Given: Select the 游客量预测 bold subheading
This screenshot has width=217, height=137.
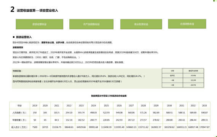Looking at the screenshot, I should click(x=18, y=47).
